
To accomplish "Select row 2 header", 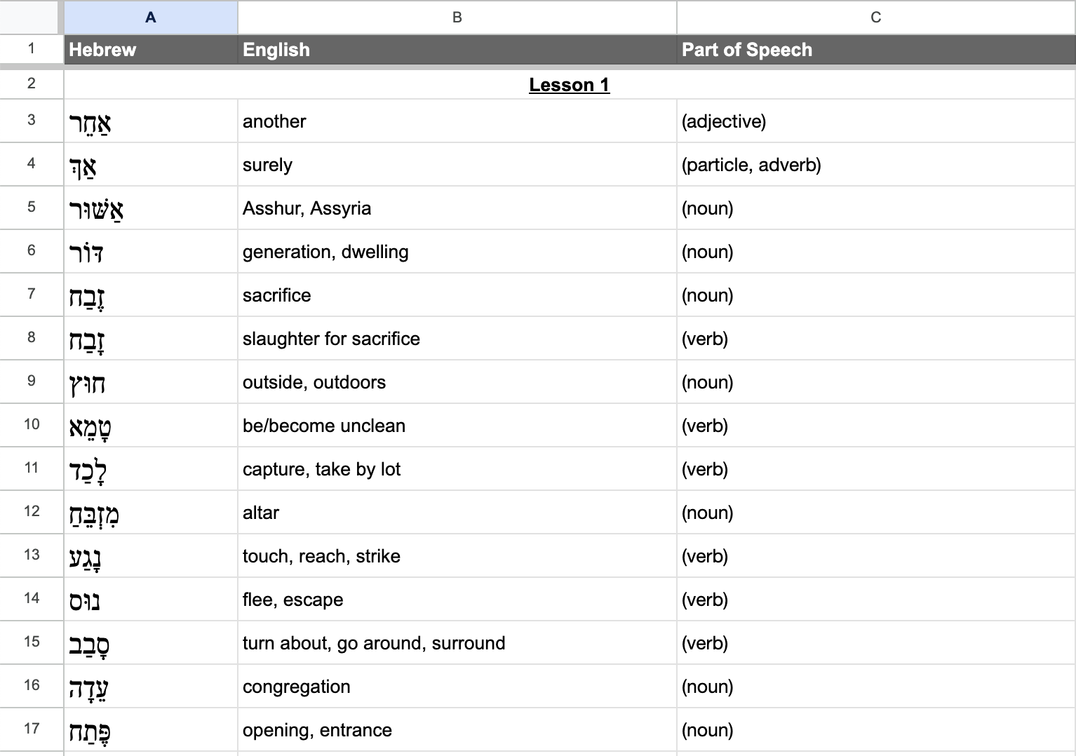I will (x=32, y=84).
